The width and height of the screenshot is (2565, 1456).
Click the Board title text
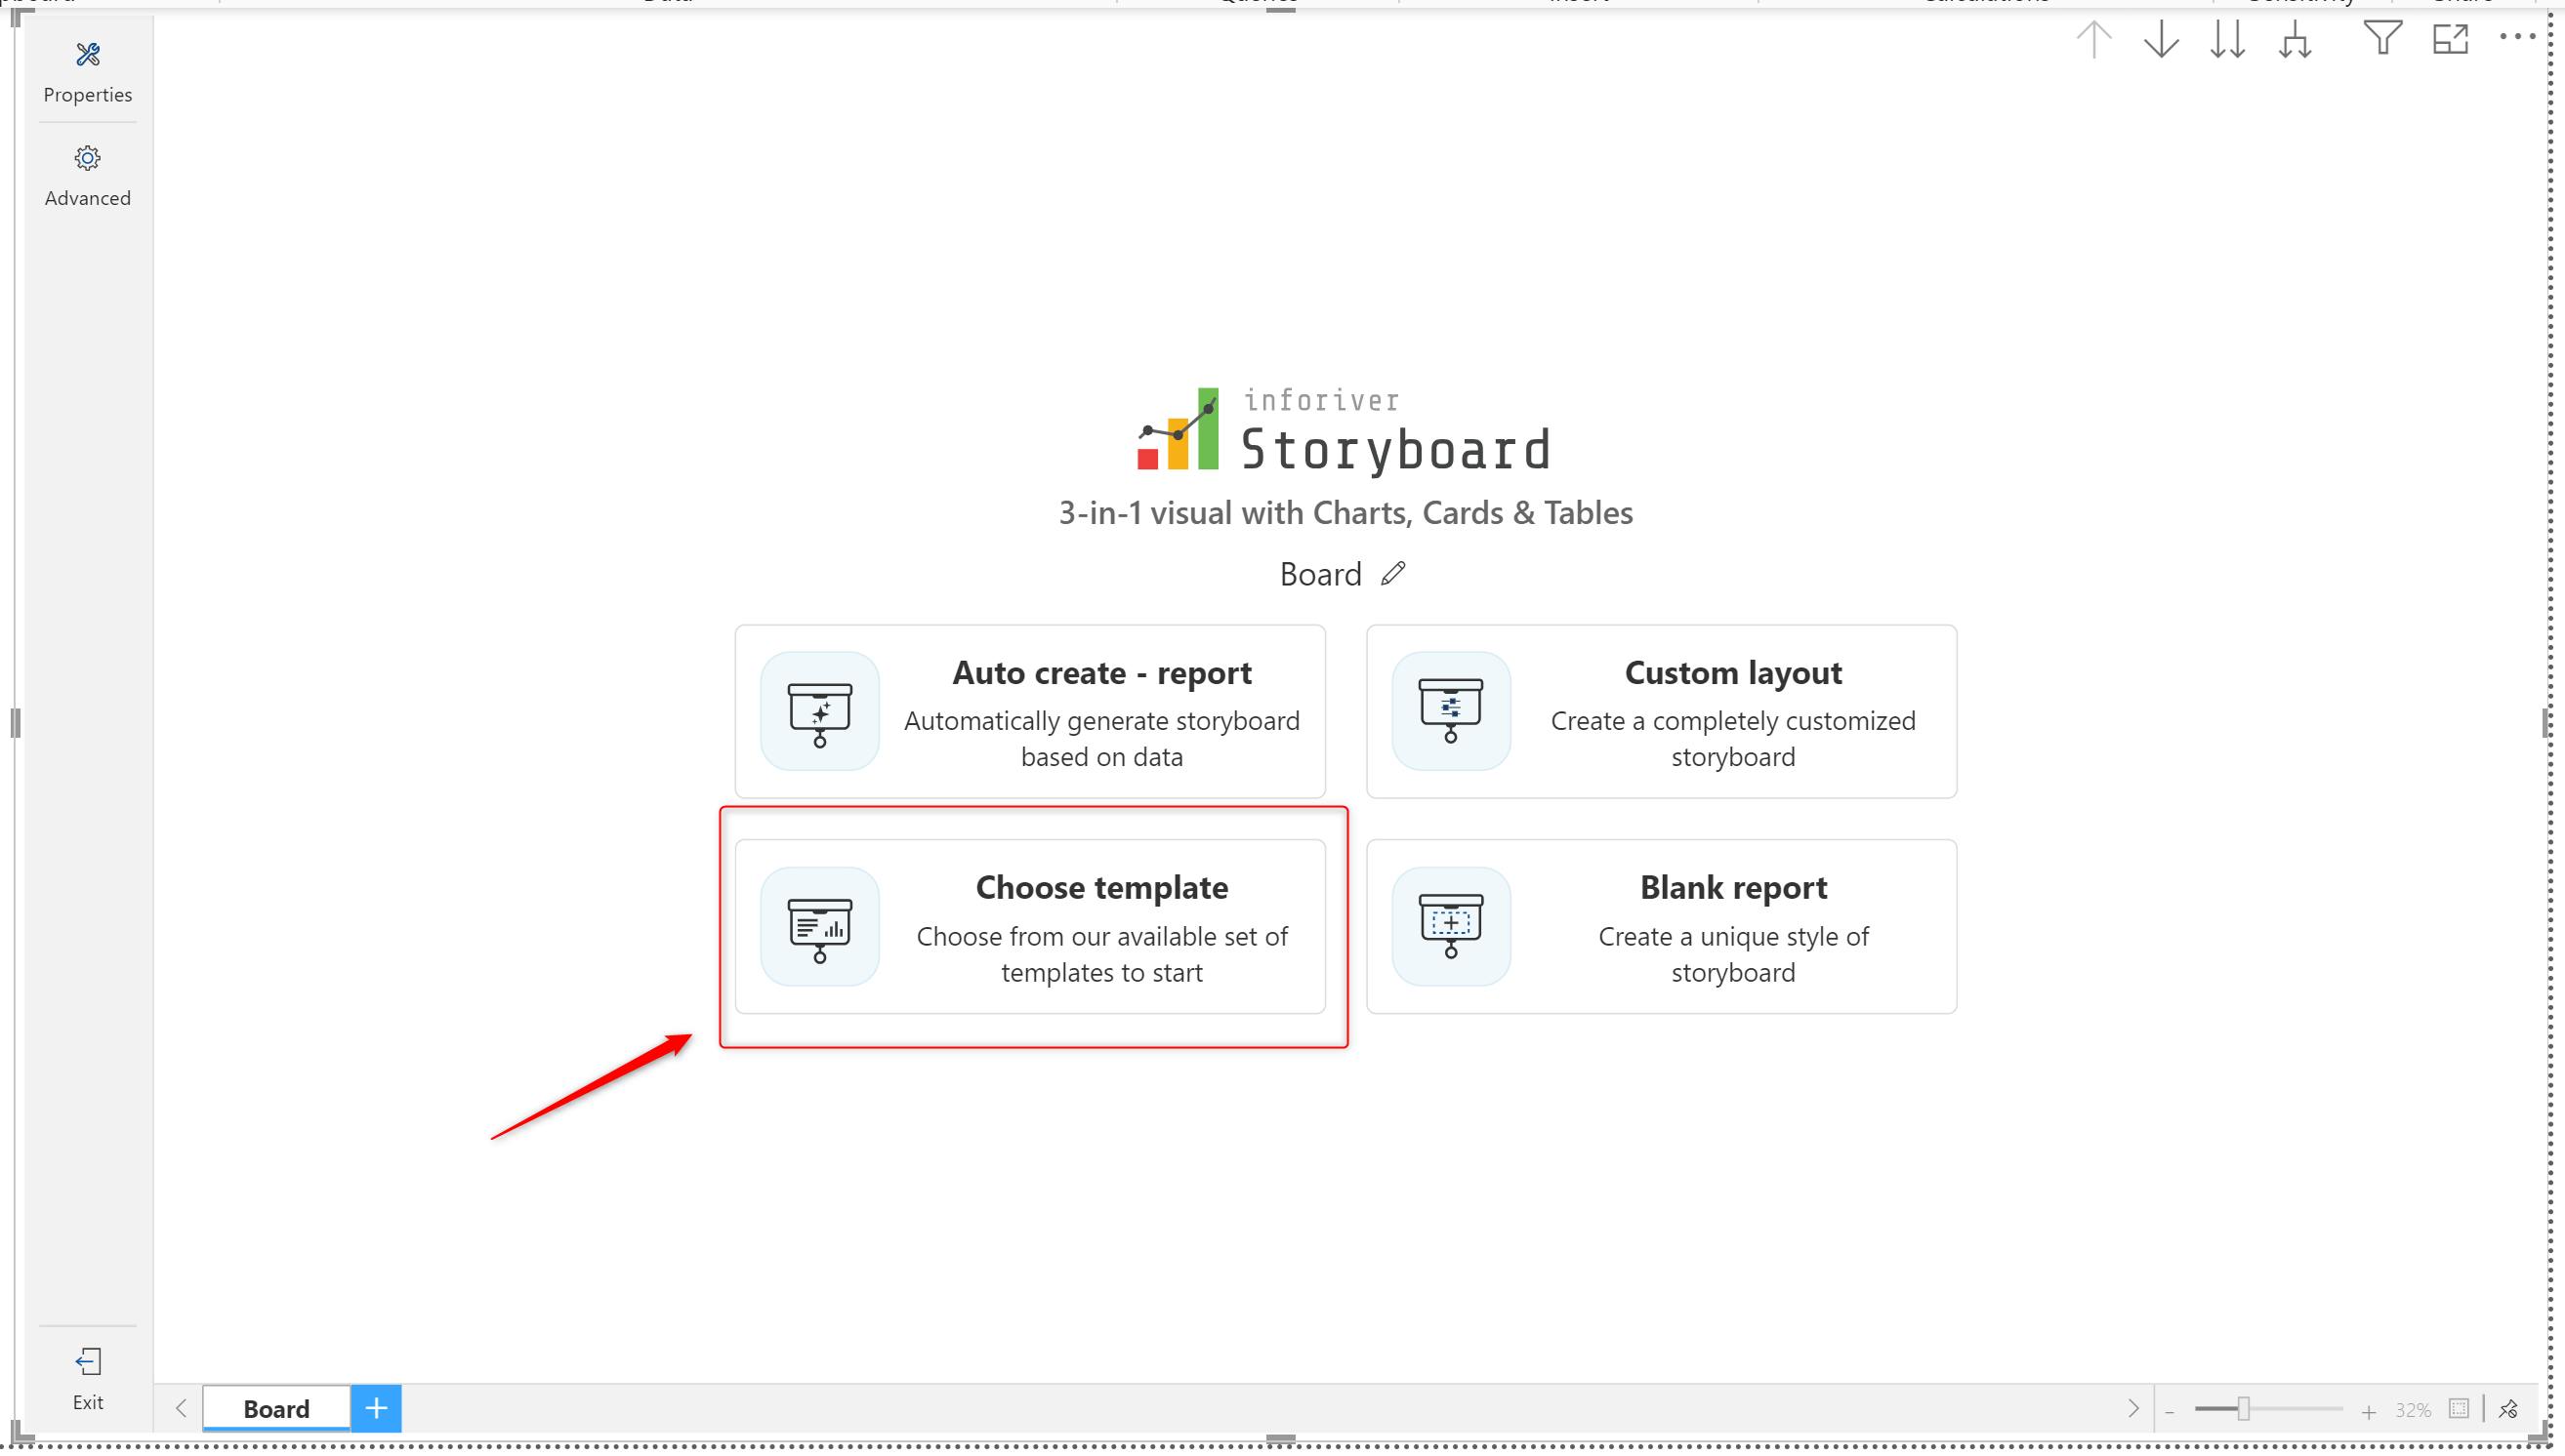pos(1320,574)
